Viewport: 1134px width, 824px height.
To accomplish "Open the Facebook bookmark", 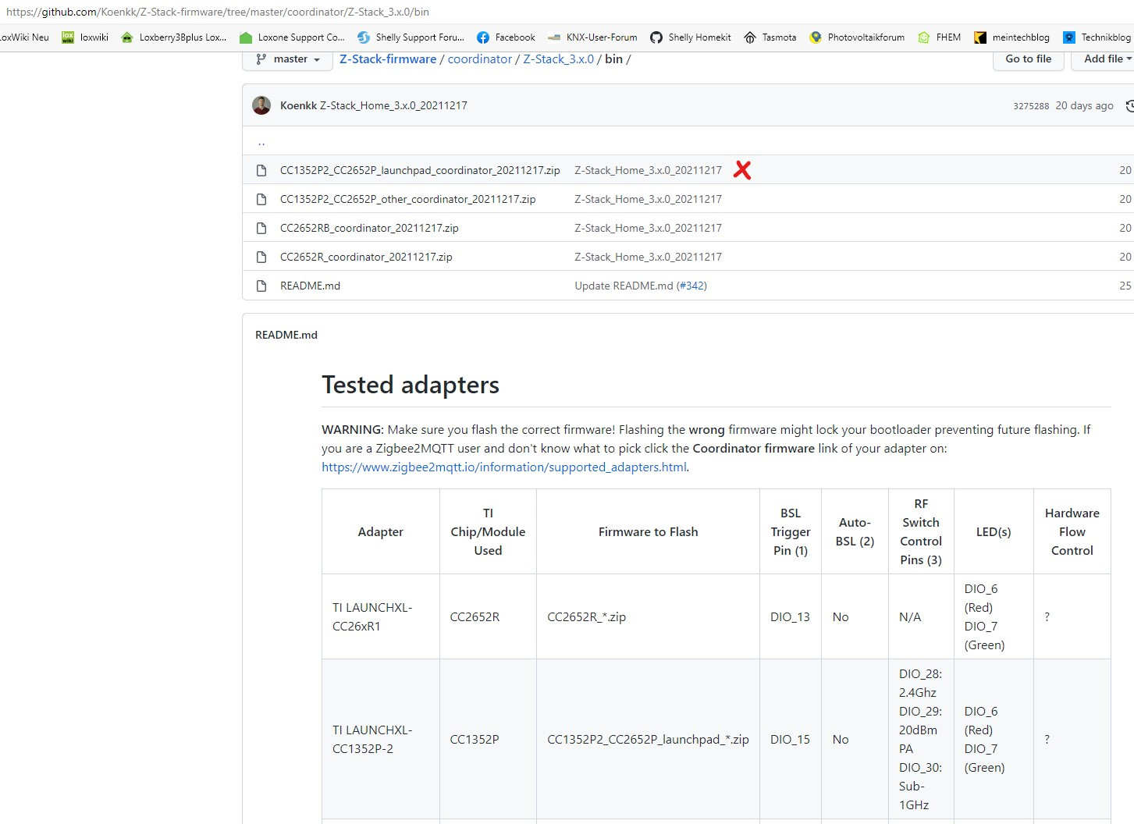I will 506,37.
